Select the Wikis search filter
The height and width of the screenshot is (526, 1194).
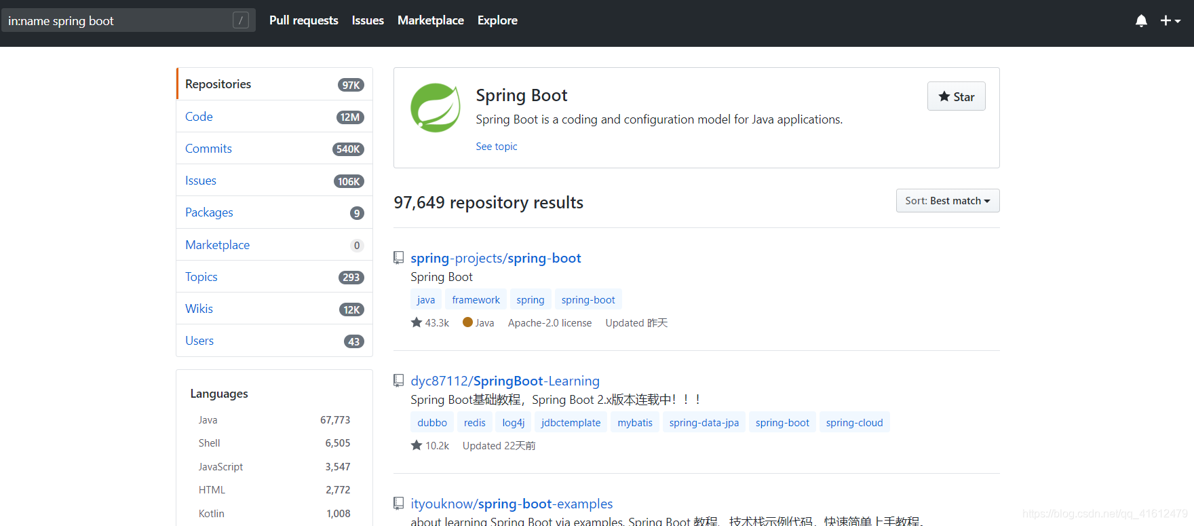[274, 309]
